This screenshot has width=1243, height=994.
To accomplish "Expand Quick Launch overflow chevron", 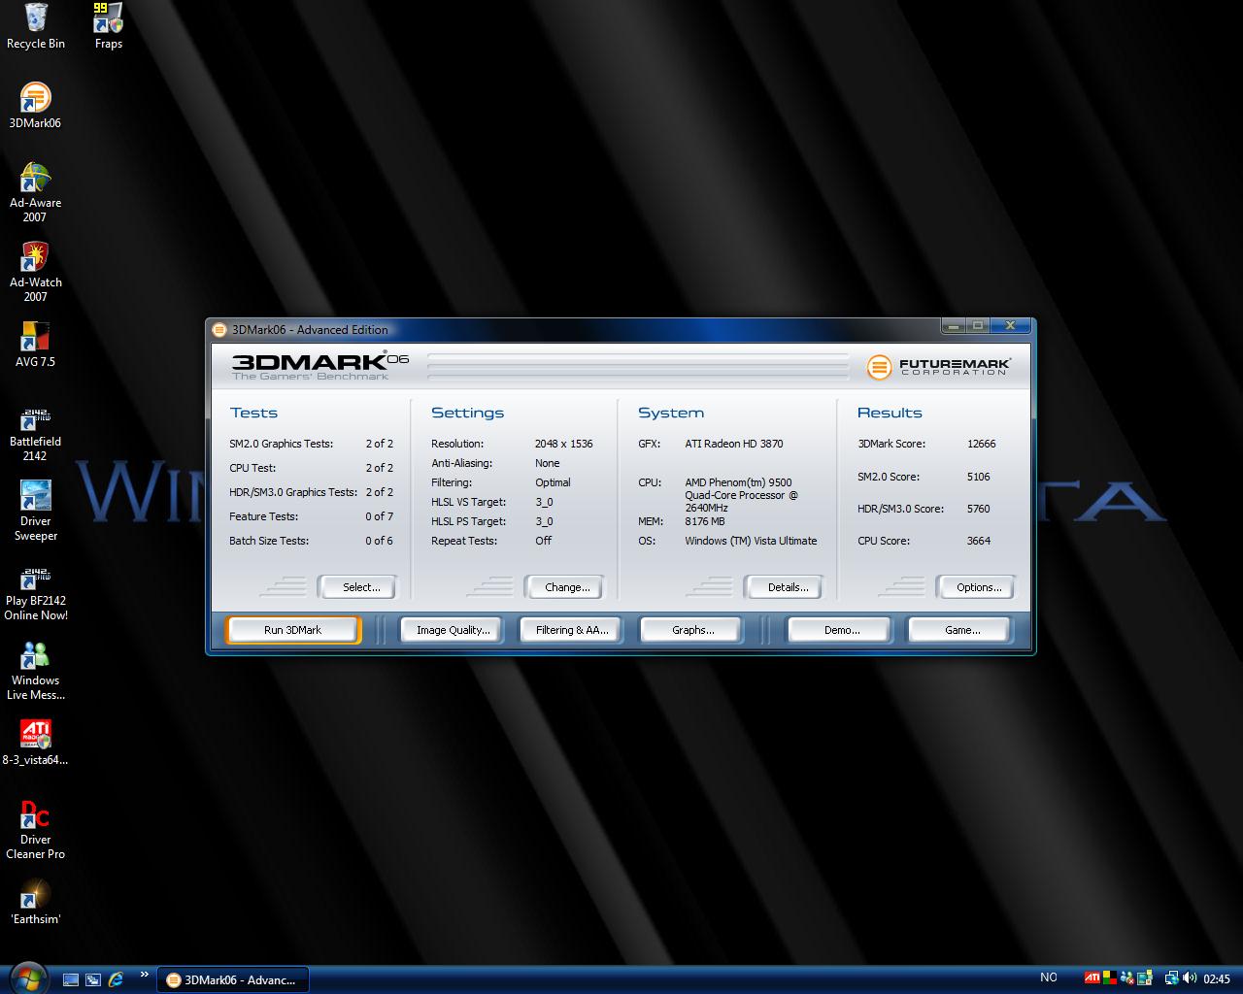I will click(x=145, y=975).
